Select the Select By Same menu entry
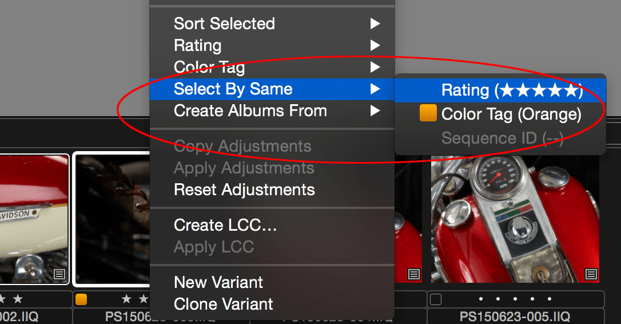This screenshot has height=324, width=621. click(x=272, y=89)
